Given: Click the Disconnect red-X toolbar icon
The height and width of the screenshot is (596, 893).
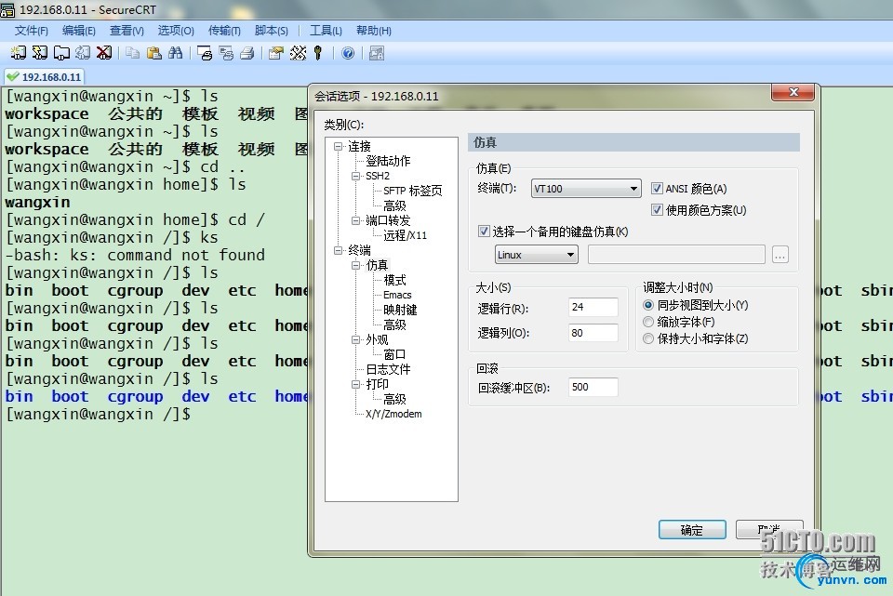Looking at the screenshot, I should 103,53.
